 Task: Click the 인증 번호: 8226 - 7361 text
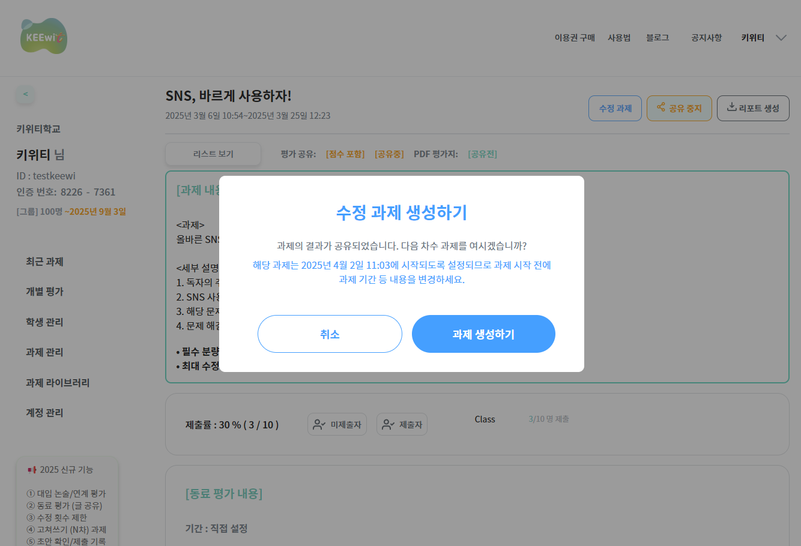[65, 192]
